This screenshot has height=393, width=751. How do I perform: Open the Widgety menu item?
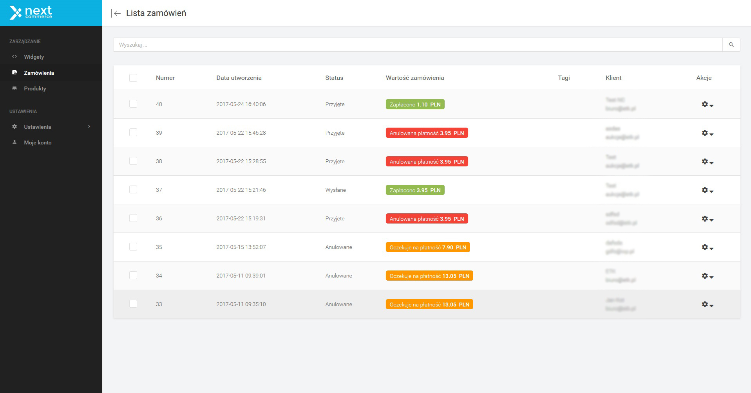pos(34,57)
